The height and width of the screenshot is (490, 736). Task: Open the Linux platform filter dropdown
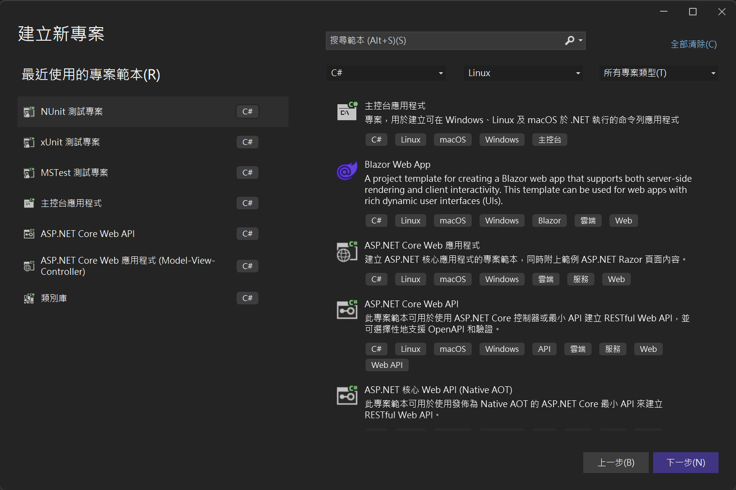pyautogui.click(x=524, y=73)
